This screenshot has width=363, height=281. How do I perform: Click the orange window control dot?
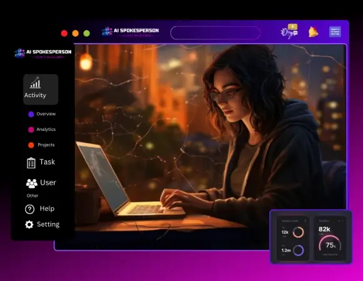tap(76, 33)
